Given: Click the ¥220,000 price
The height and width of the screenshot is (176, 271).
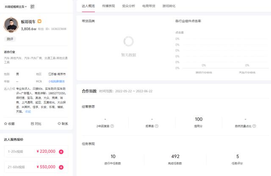Looking at the screenshot, I should pos(46,152).
